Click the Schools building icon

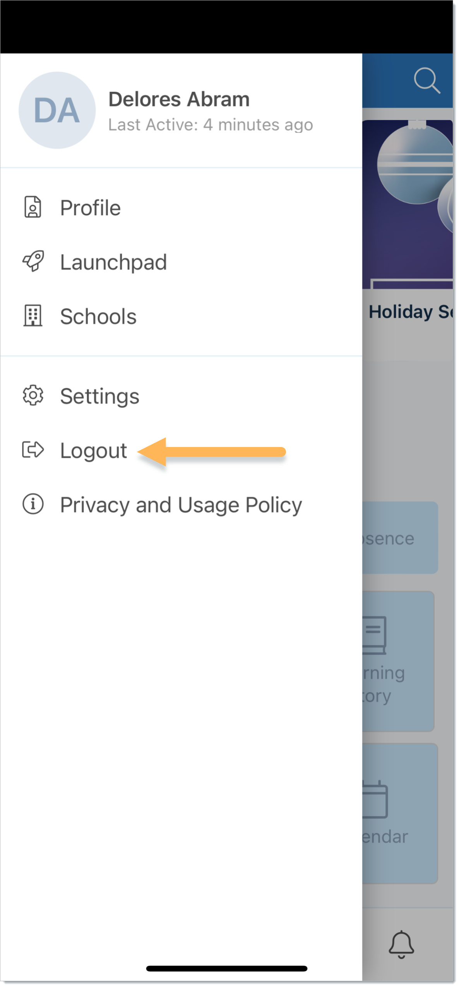pos(33,316)
